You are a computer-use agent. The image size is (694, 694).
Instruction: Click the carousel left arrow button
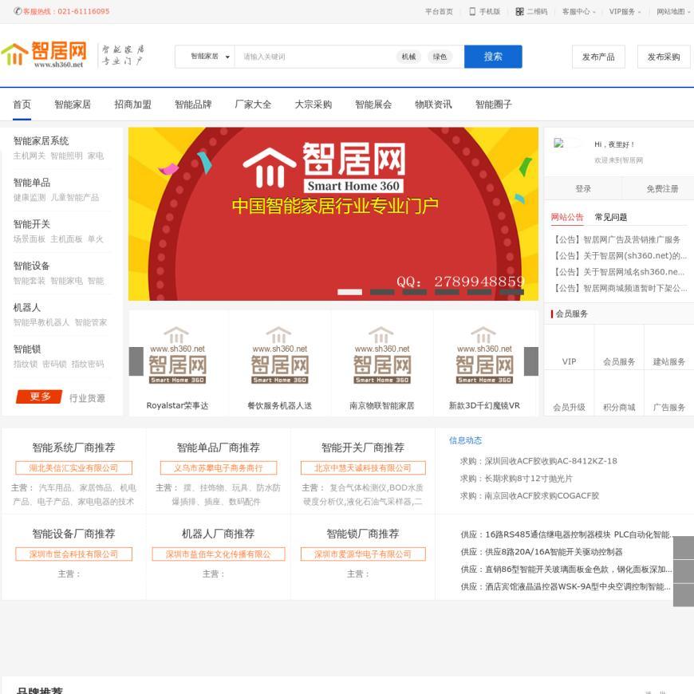tap(136, 361)
